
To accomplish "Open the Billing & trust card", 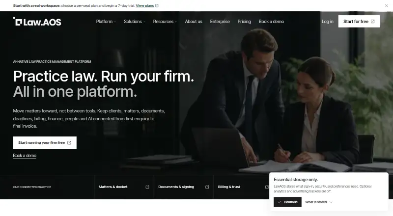I will [x=241, y=187].
